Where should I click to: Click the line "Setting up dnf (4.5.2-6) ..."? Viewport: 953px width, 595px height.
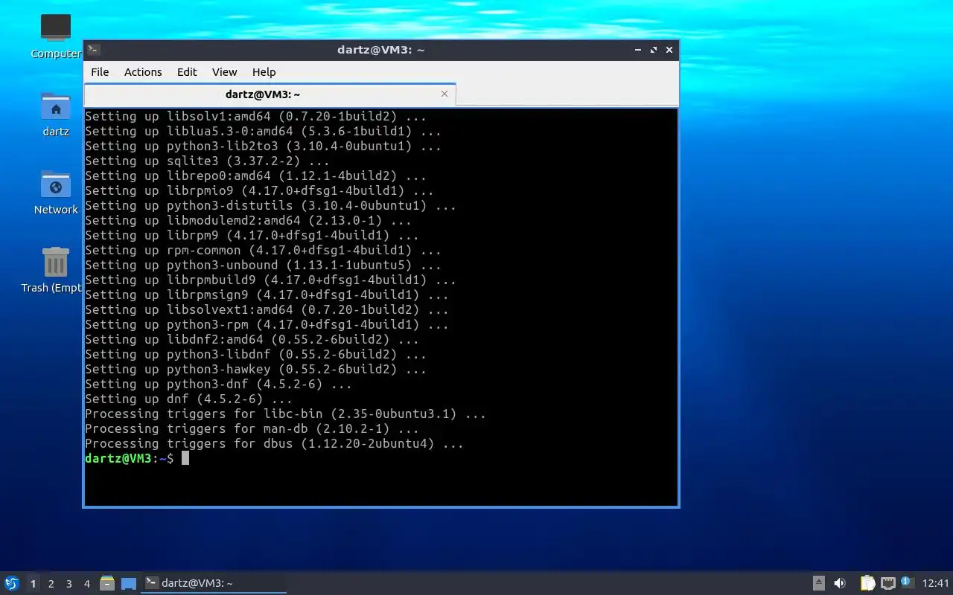point(189,399)
